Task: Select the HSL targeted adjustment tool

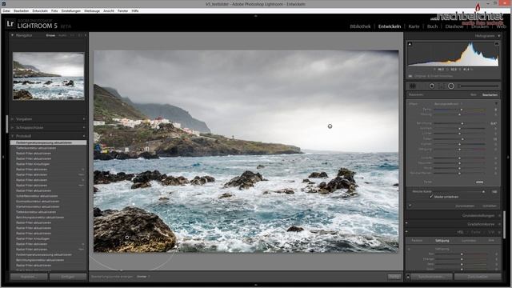Action: (409, 249)
